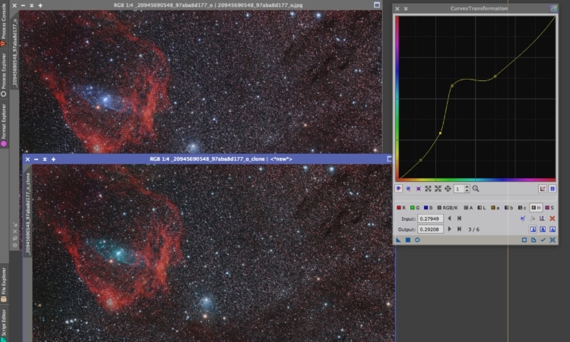Select the L lightness channel
This screenshot has height=342, width=570.
click(482, 208)
